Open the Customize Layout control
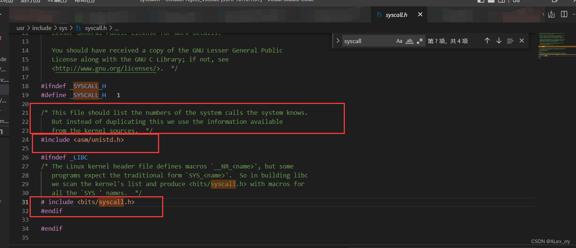 coord(516,2)
